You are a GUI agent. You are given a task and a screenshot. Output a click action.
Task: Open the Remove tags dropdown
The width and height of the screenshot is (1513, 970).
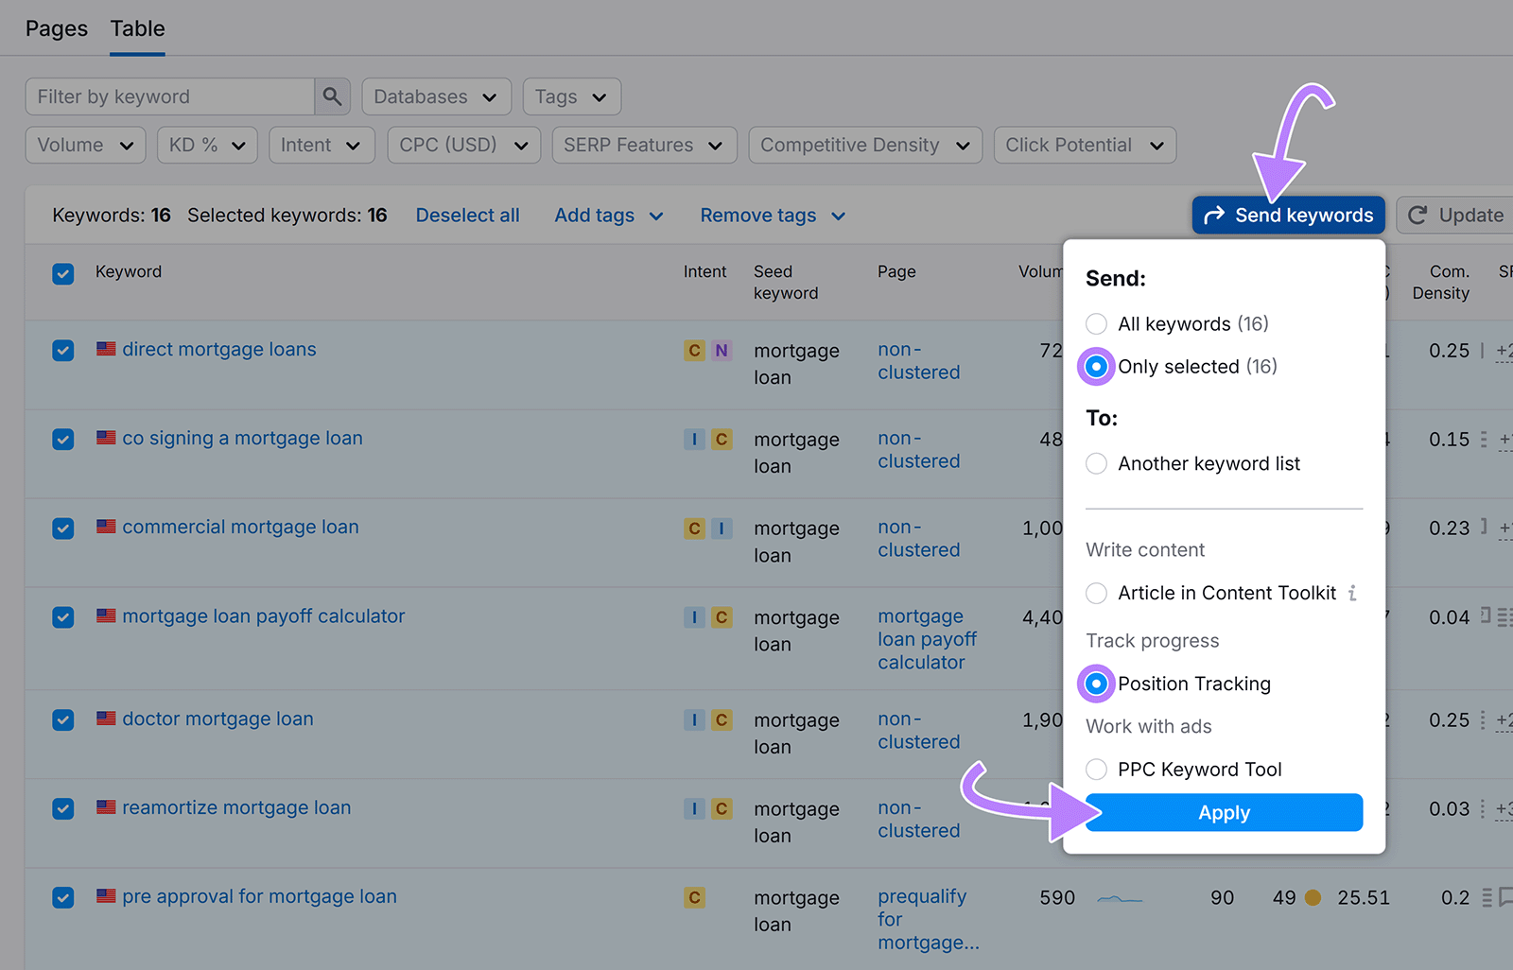(x=772, y=215)
